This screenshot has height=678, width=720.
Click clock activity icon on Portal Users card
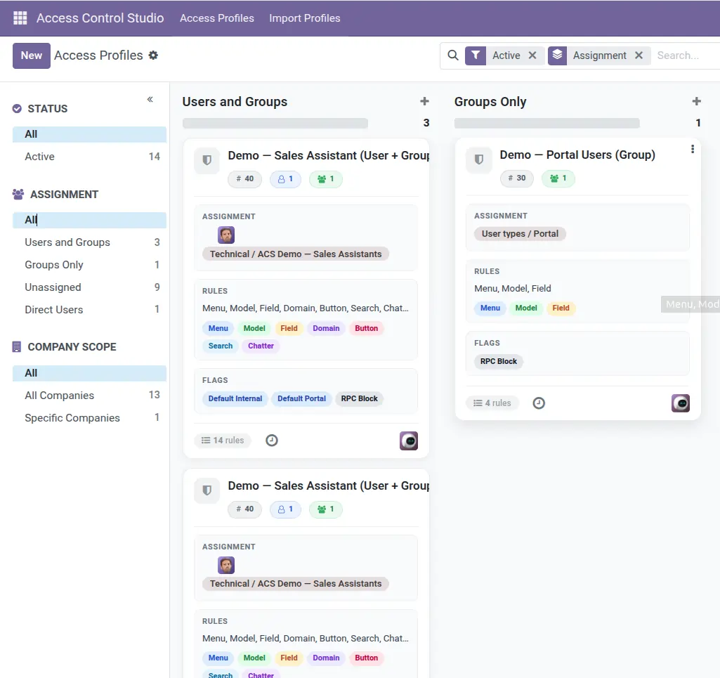tap(539, 403)
